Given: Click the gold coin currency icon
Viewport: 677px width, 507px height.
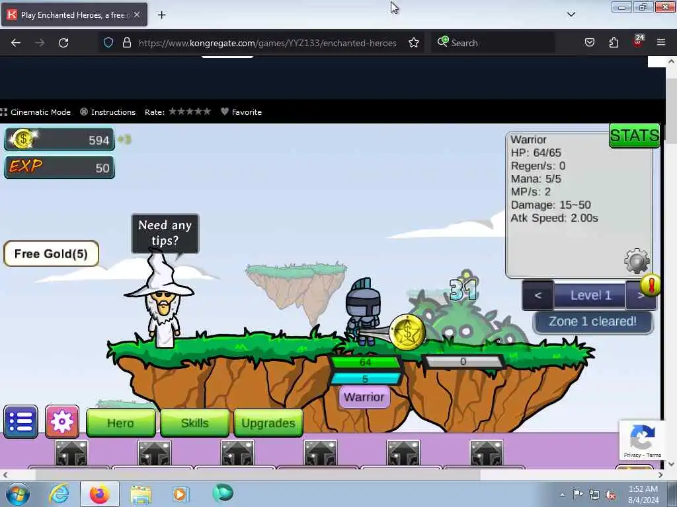Looking at the screenshot, I should click(23, 139).
